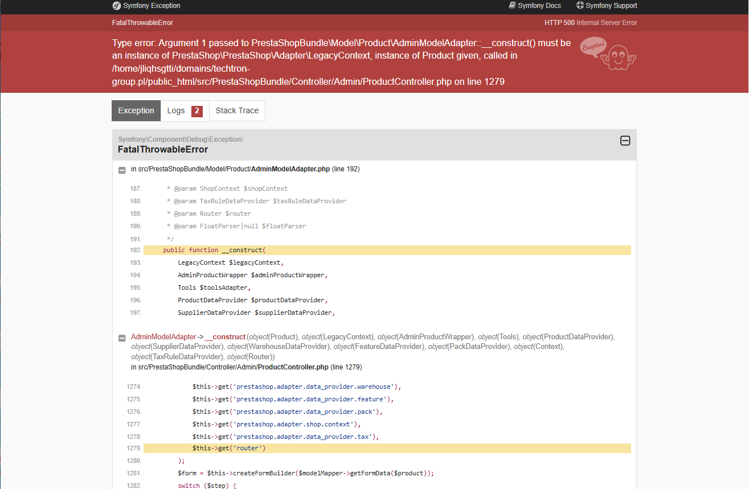Screen dimensions: 749x489
Task: Click '@param FloatParser|null $floatParser' comment
Action: click(236, 227)
